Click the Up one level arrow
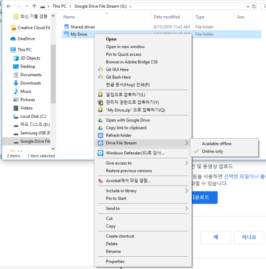Screen dimensions: 266x269 34,6
